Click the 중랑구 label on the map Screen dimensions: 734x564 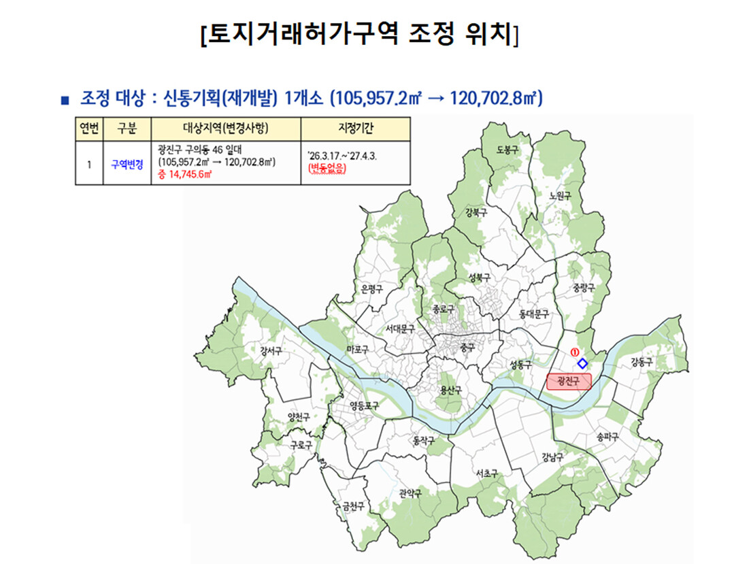[584, 288]
